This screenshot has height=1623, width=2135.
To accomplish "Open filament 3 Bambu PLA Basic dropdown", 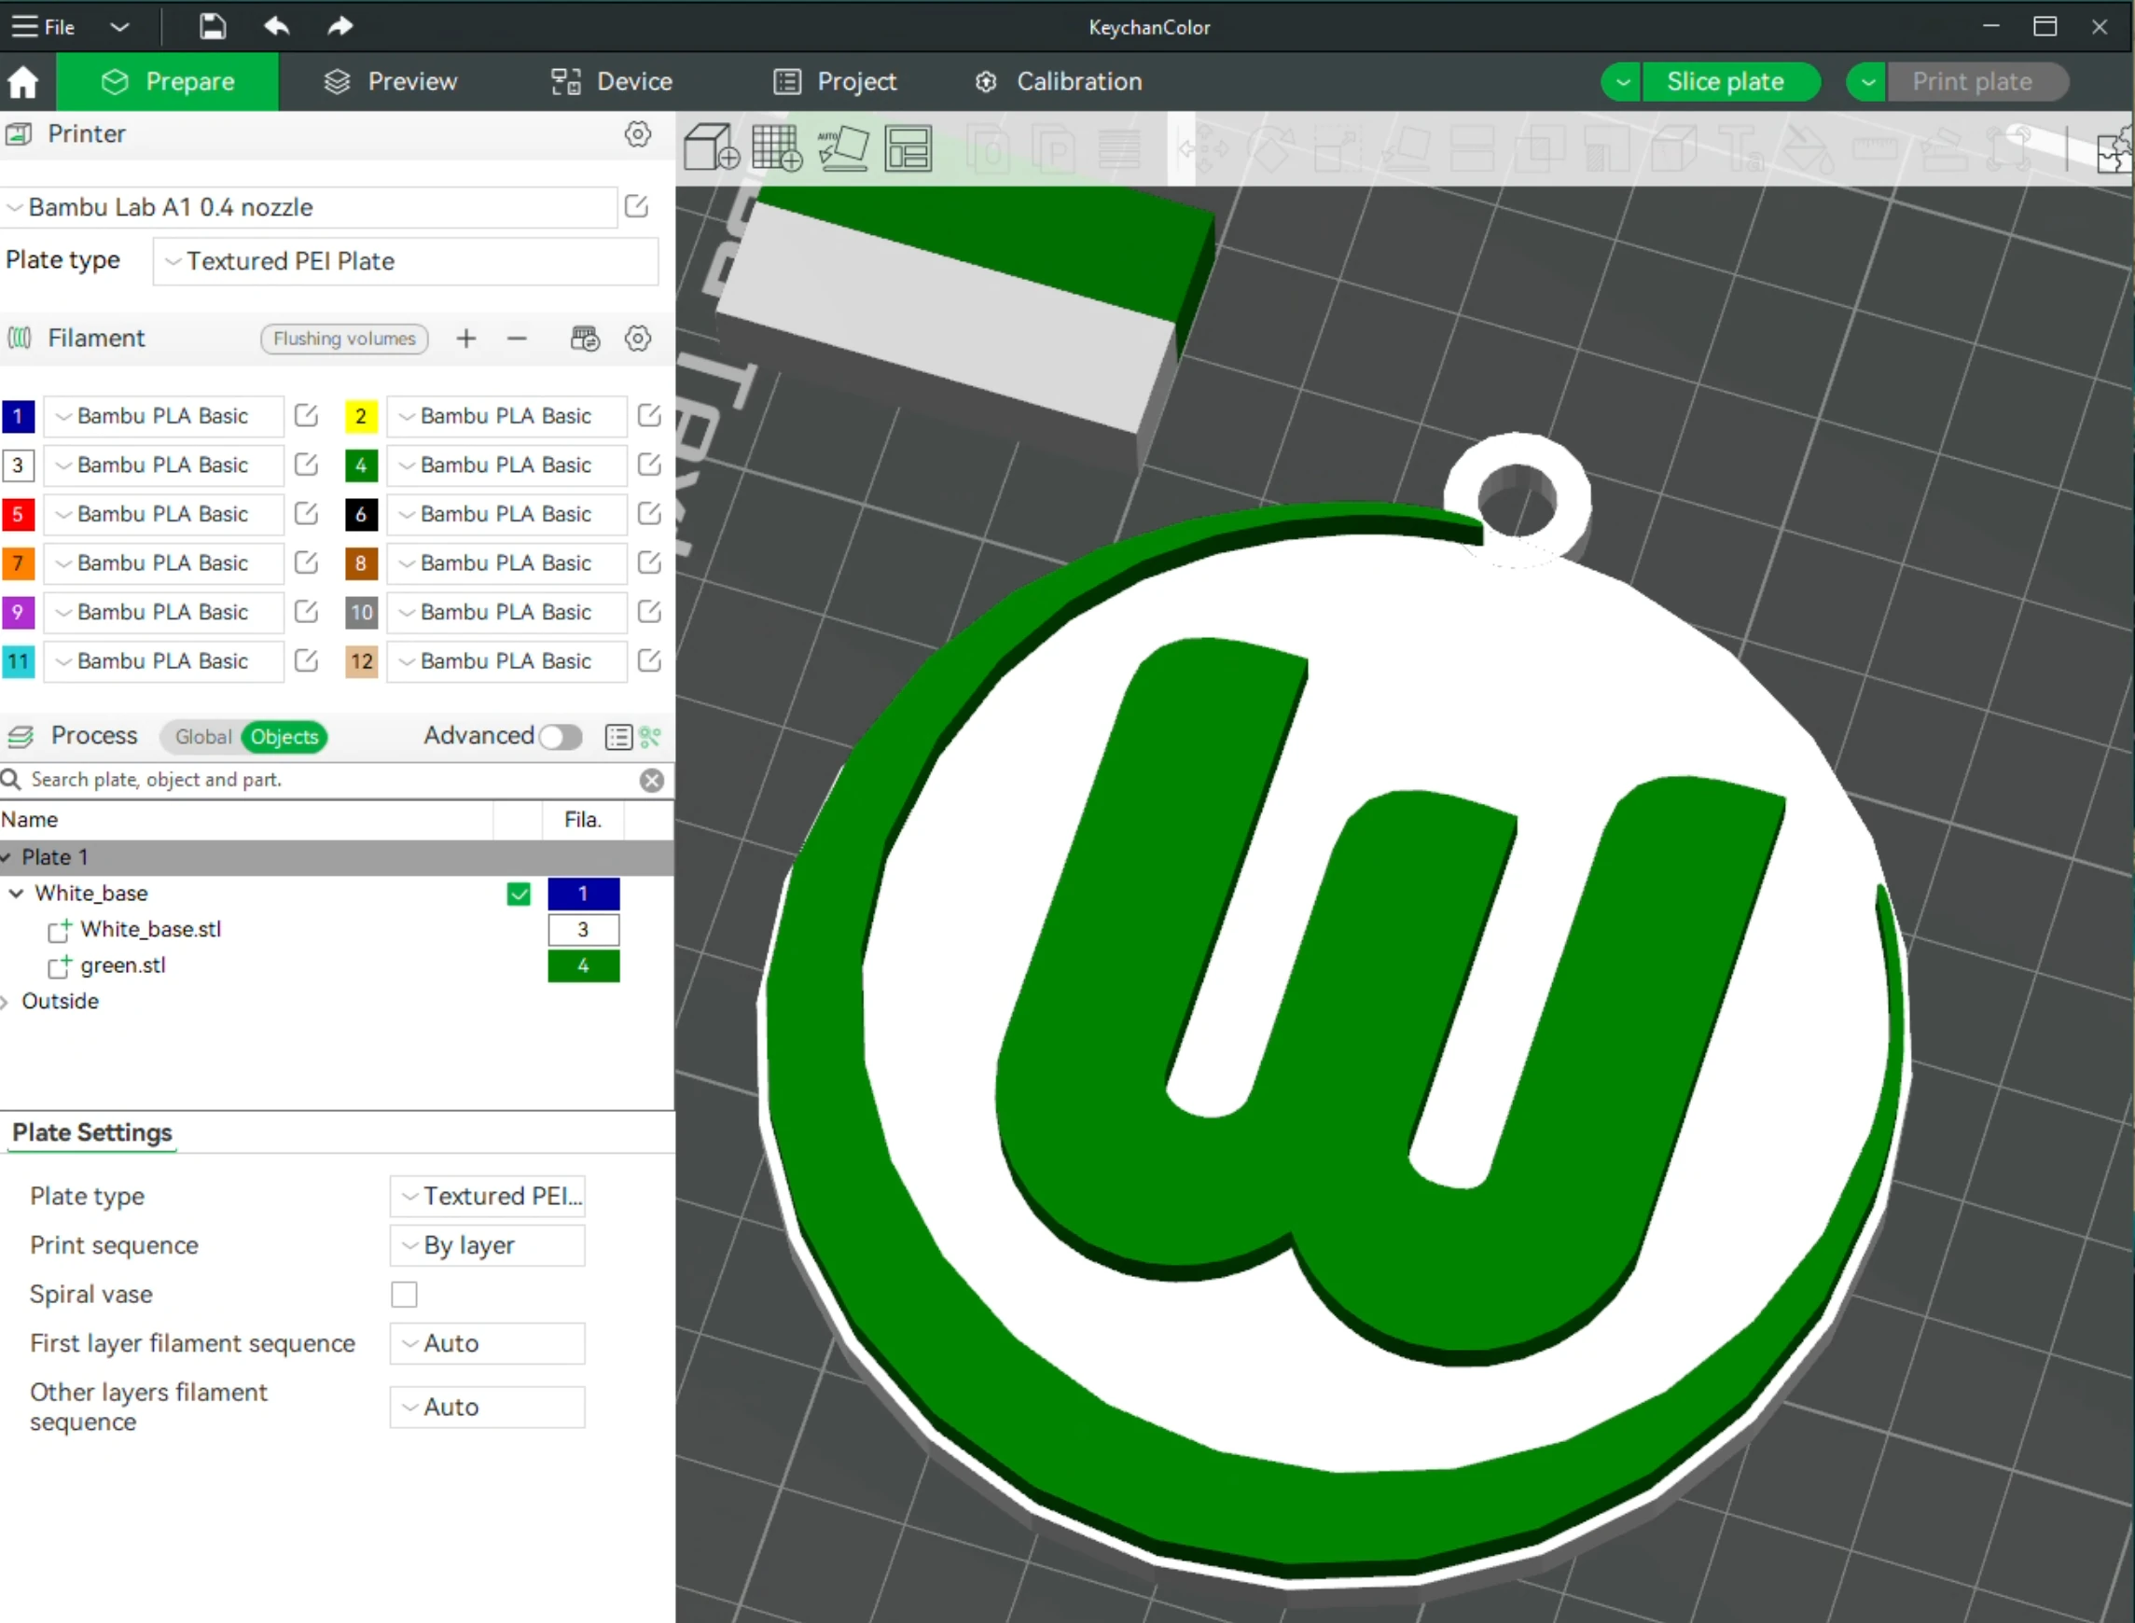I will [163, 465].
